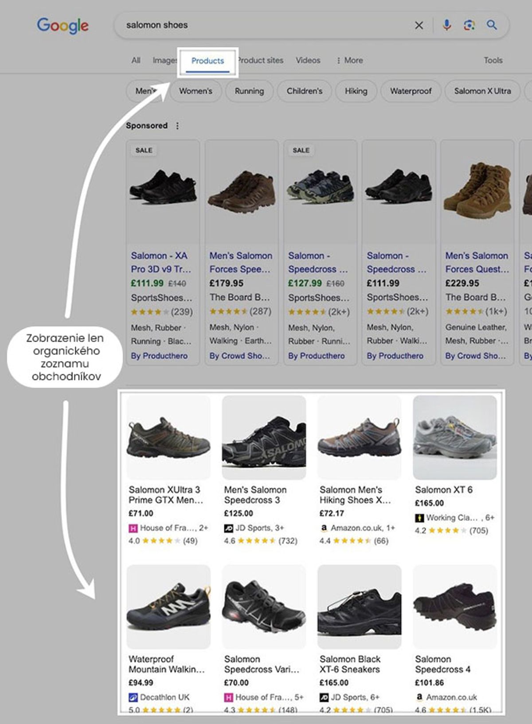Screen dimensions: 532x724
Task: Click the Amazon logo under Salomon Men's Hiking Shoes
Action: pos(324,528)
